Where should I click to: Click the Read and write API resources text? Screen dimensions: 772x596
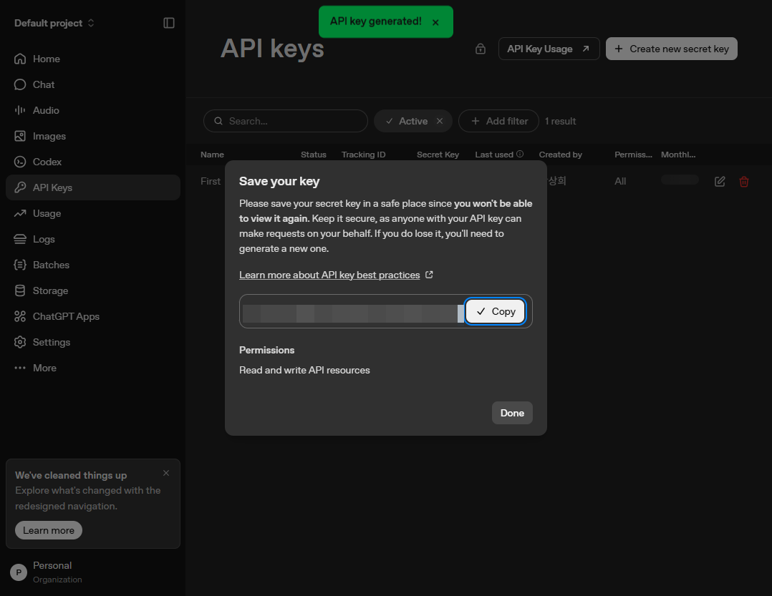(x=304, y=371)
